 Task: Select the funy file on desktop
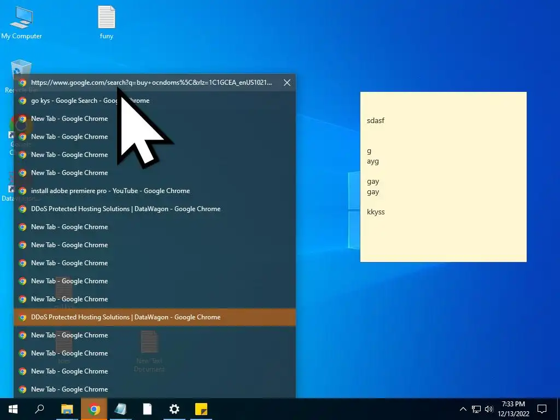click(107, 22)
